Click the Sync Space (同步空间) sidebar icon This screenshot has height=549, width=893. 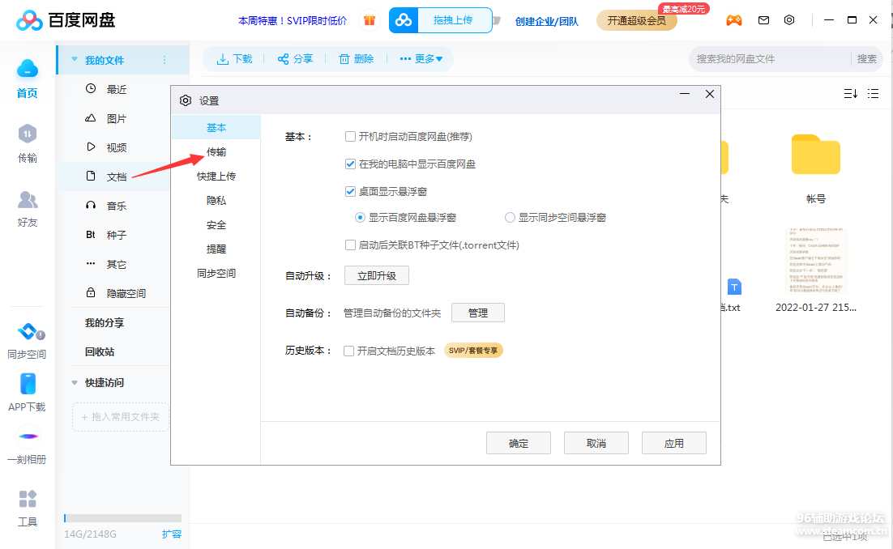coord(28,333)
